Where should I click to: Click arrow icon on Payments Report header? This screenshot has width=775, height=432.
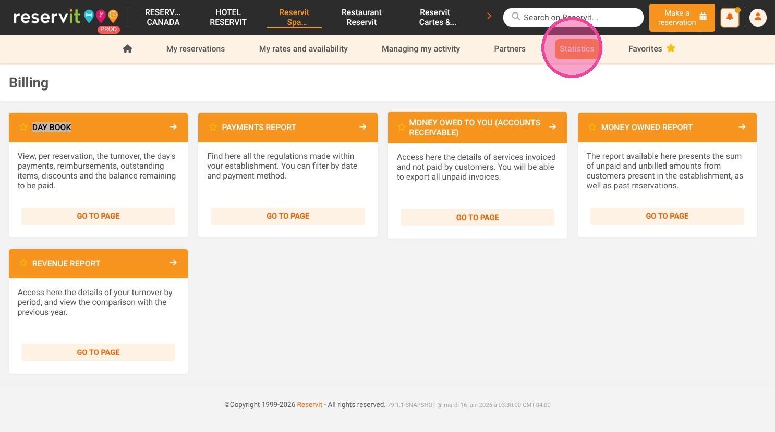[x=363, y=127]
